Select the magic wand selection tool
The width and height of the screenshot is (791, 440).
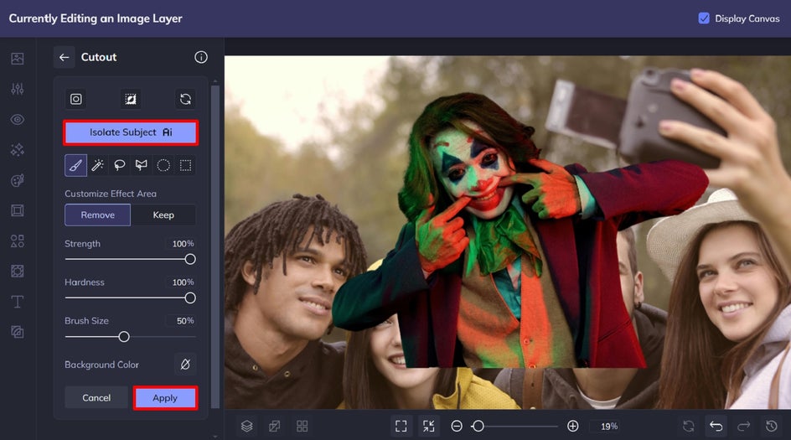click(97, 165)
